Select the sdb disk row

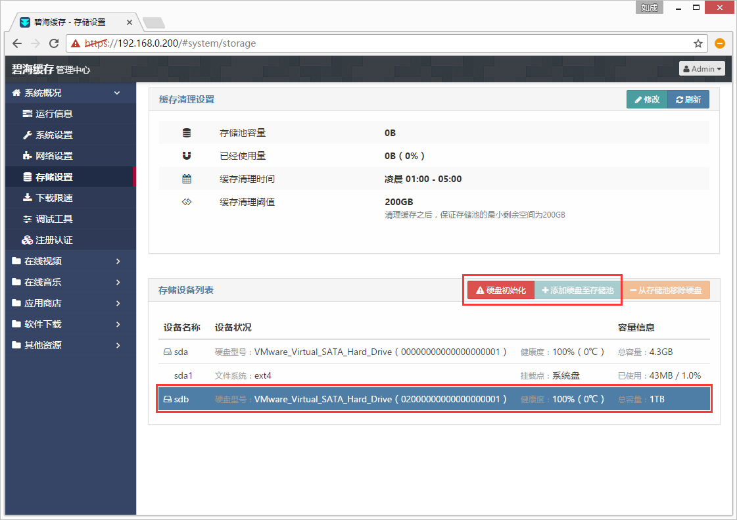pos(434,399)
